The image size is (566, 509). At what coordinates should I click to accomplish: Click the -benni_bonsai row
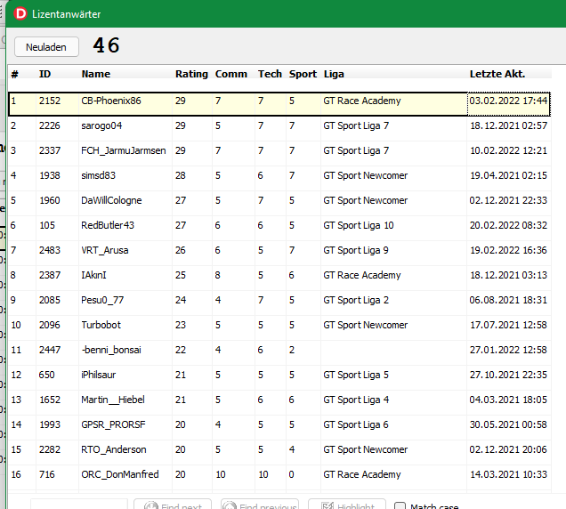(110, 351)
